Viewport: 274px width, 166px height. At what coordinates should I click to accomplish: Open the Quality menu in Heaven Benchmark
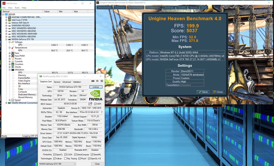[182, 7]
